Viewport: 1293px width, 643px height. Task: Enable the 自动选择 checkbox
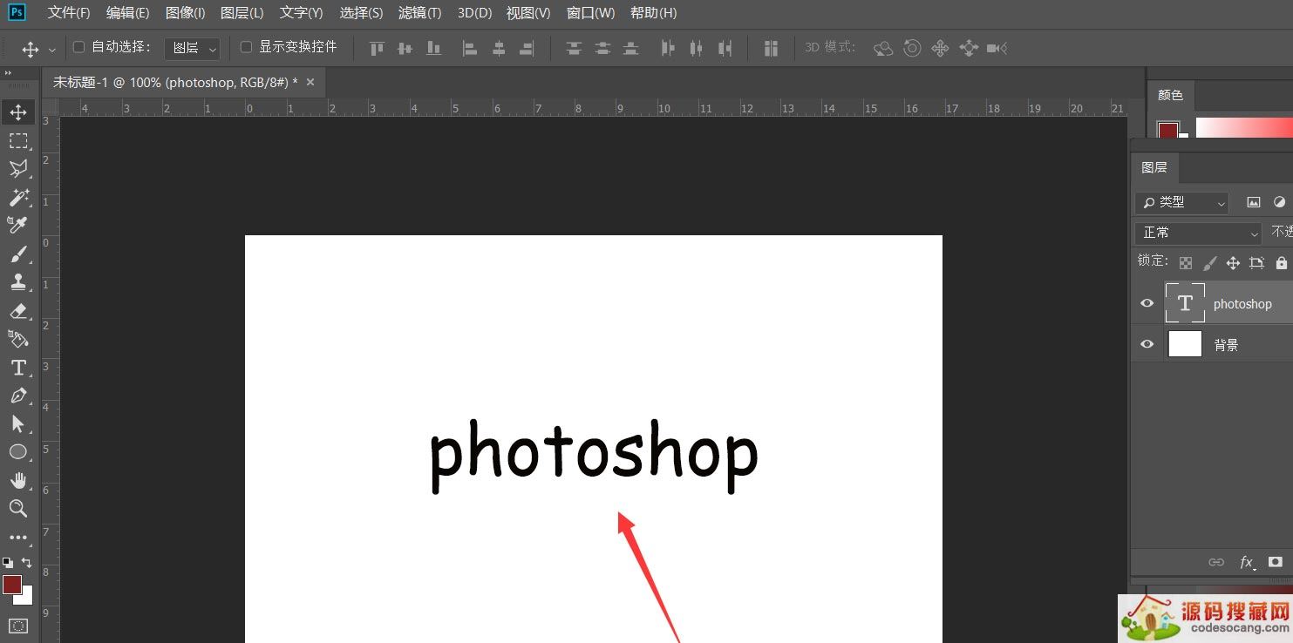click(x=78, y=47)
